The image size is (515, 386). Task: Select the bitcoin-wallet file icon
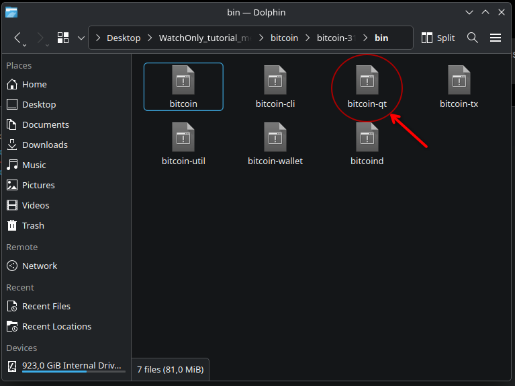tap(275, 137)
